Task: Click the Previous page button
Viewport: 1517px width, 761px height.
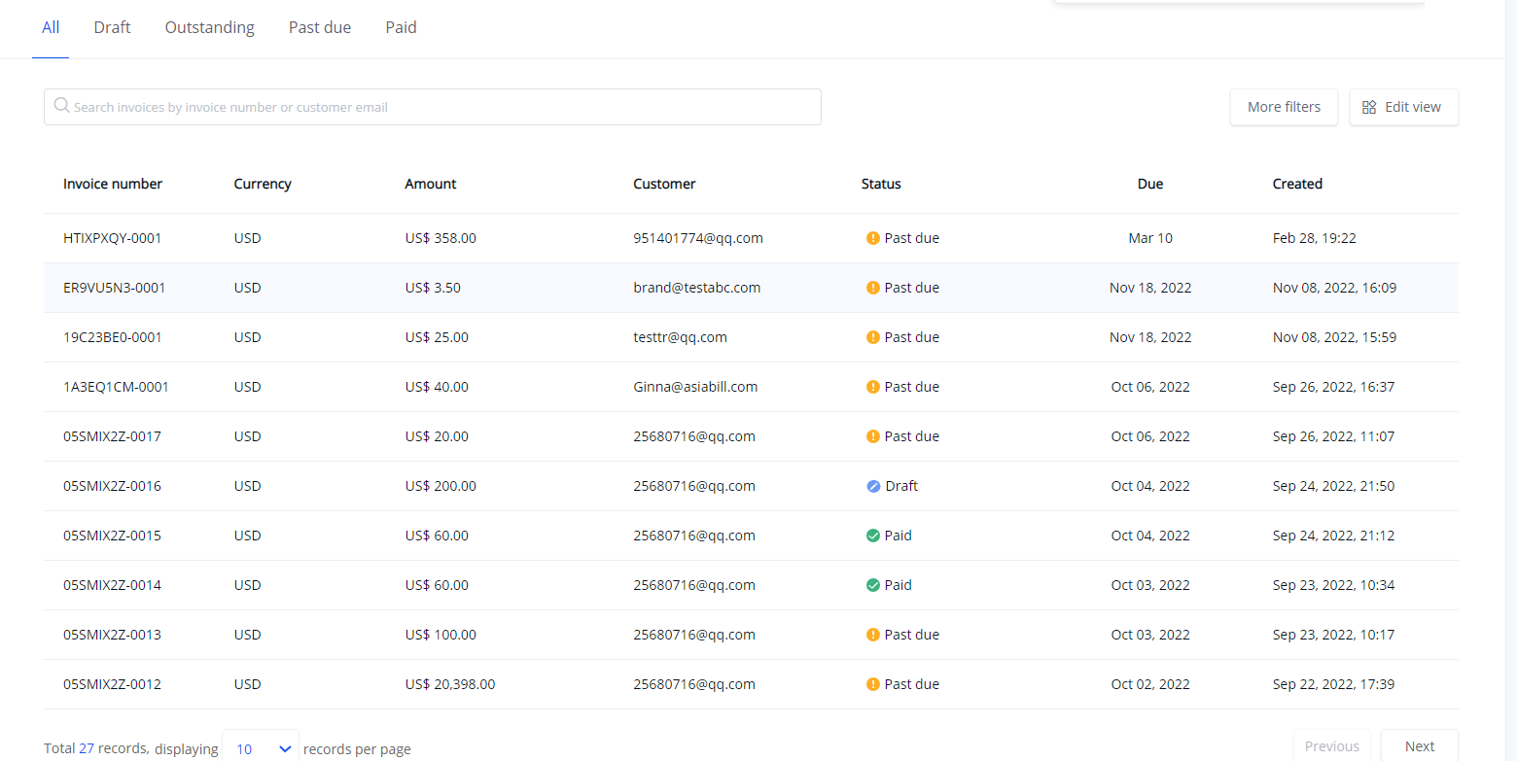Action: [x=1331, y=746]
